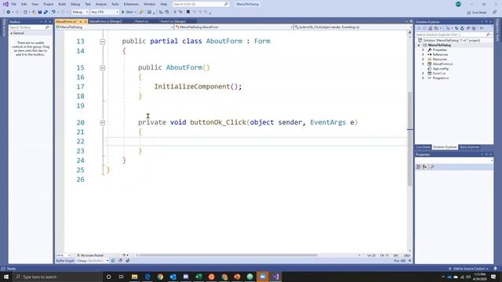Open the Build menu
Screen dimensions: 502x282
pos(62,4)
